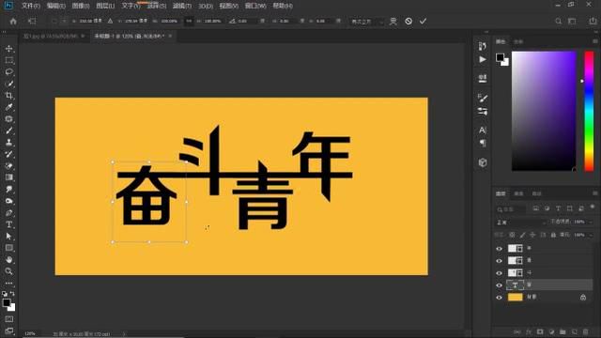Select the Crop tool
Screen dimensions: 601x338
tap(9, 96)
